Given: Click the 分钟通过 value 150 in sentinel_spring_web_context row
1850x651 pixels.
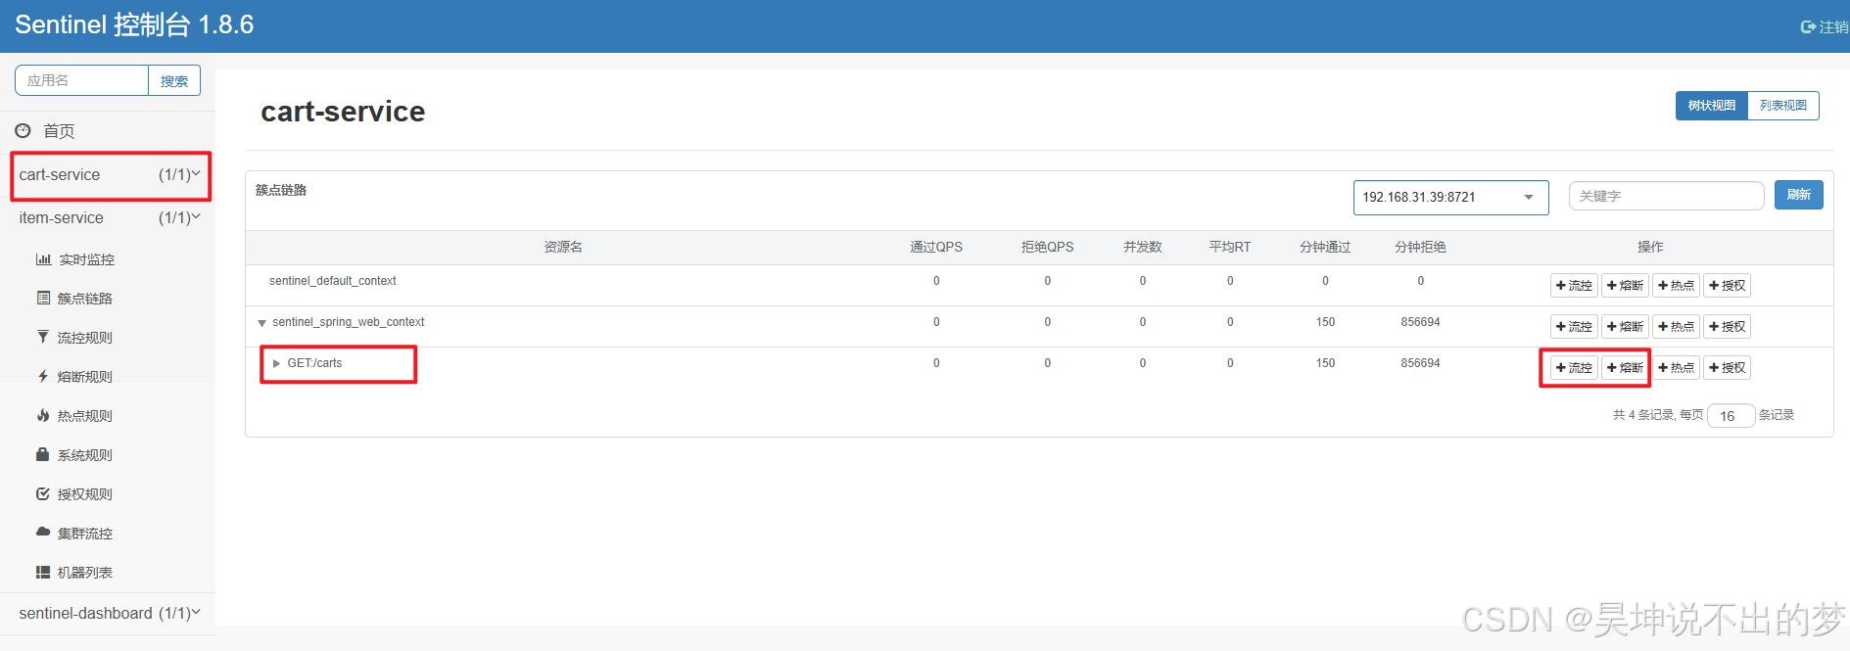Looking at the screenshot, I should (1325, 322).
